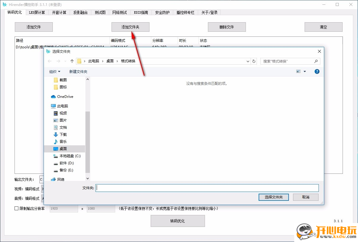Image resolution: width=358 pixels, height=242 pixels.
Task: Select the 转码优化 tab
Action: pos(15,12)
